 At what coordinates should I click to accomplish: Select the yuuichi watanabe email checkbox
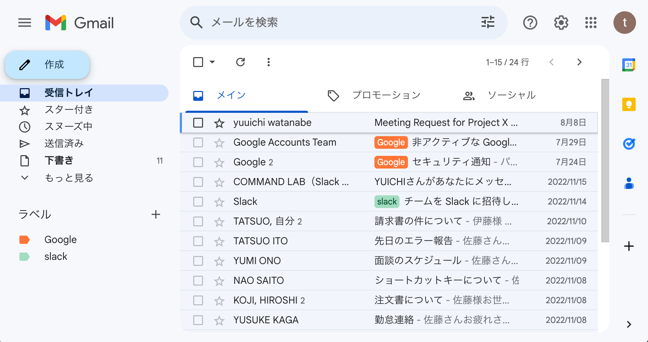(198, 123)
